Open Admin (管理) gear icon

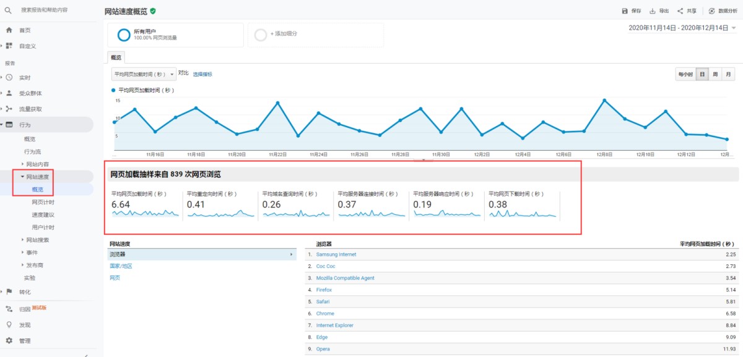tap(9, 340)
